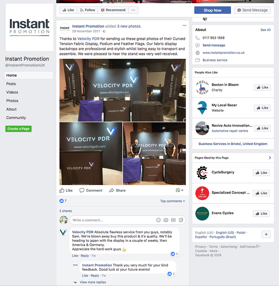279x286 pixels.
Task: Open the podium close-up photo
Action: [91, 154]
